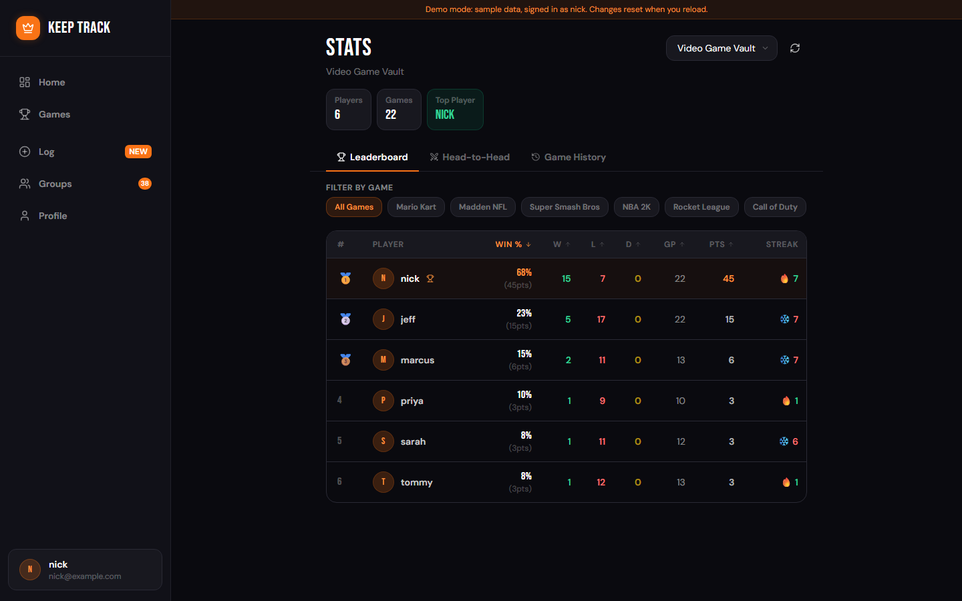
Task: Click the STREAK column header
Action: pos(782,244)
